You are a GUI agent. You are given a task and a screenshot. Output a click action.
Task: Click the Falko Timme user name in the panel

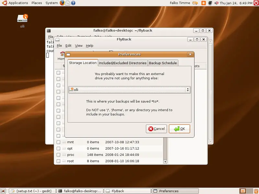click(x=180, y=3)
